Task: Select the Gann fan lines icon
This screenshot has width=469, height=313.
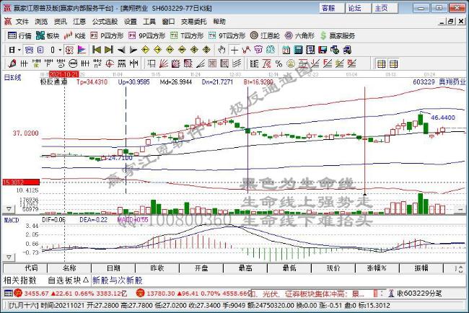Action: (x=164, y=63)
